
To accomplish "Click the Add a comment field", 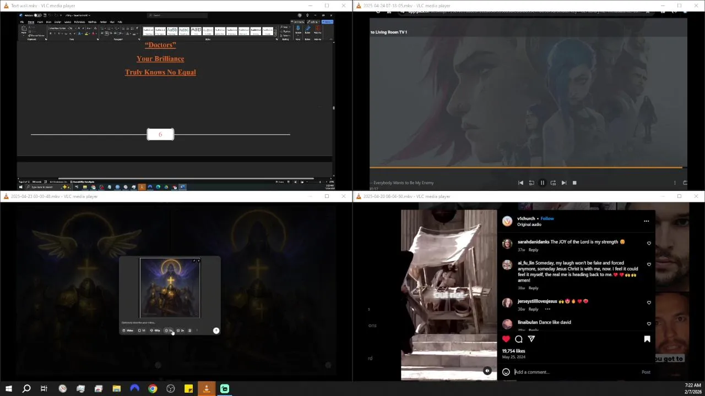I will (x=576, y=372).
